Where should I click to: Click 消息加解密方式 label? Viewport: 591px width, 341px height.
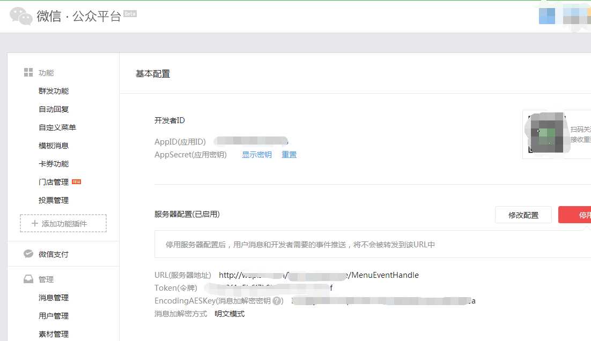tap(181, 314)
